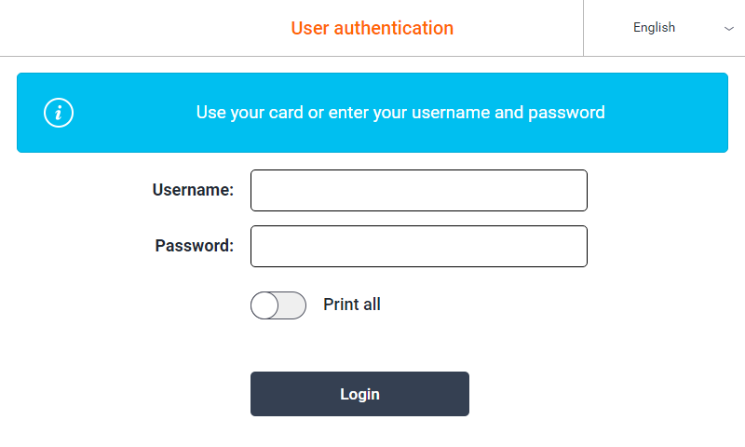The width and height of the screenshot is (745, 447).
Task: Select the English text in language box
Action: 654,28
